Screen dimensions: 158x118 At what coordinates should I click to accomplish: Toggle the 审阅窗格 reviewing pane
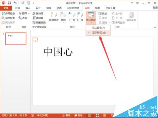(118, 22)
